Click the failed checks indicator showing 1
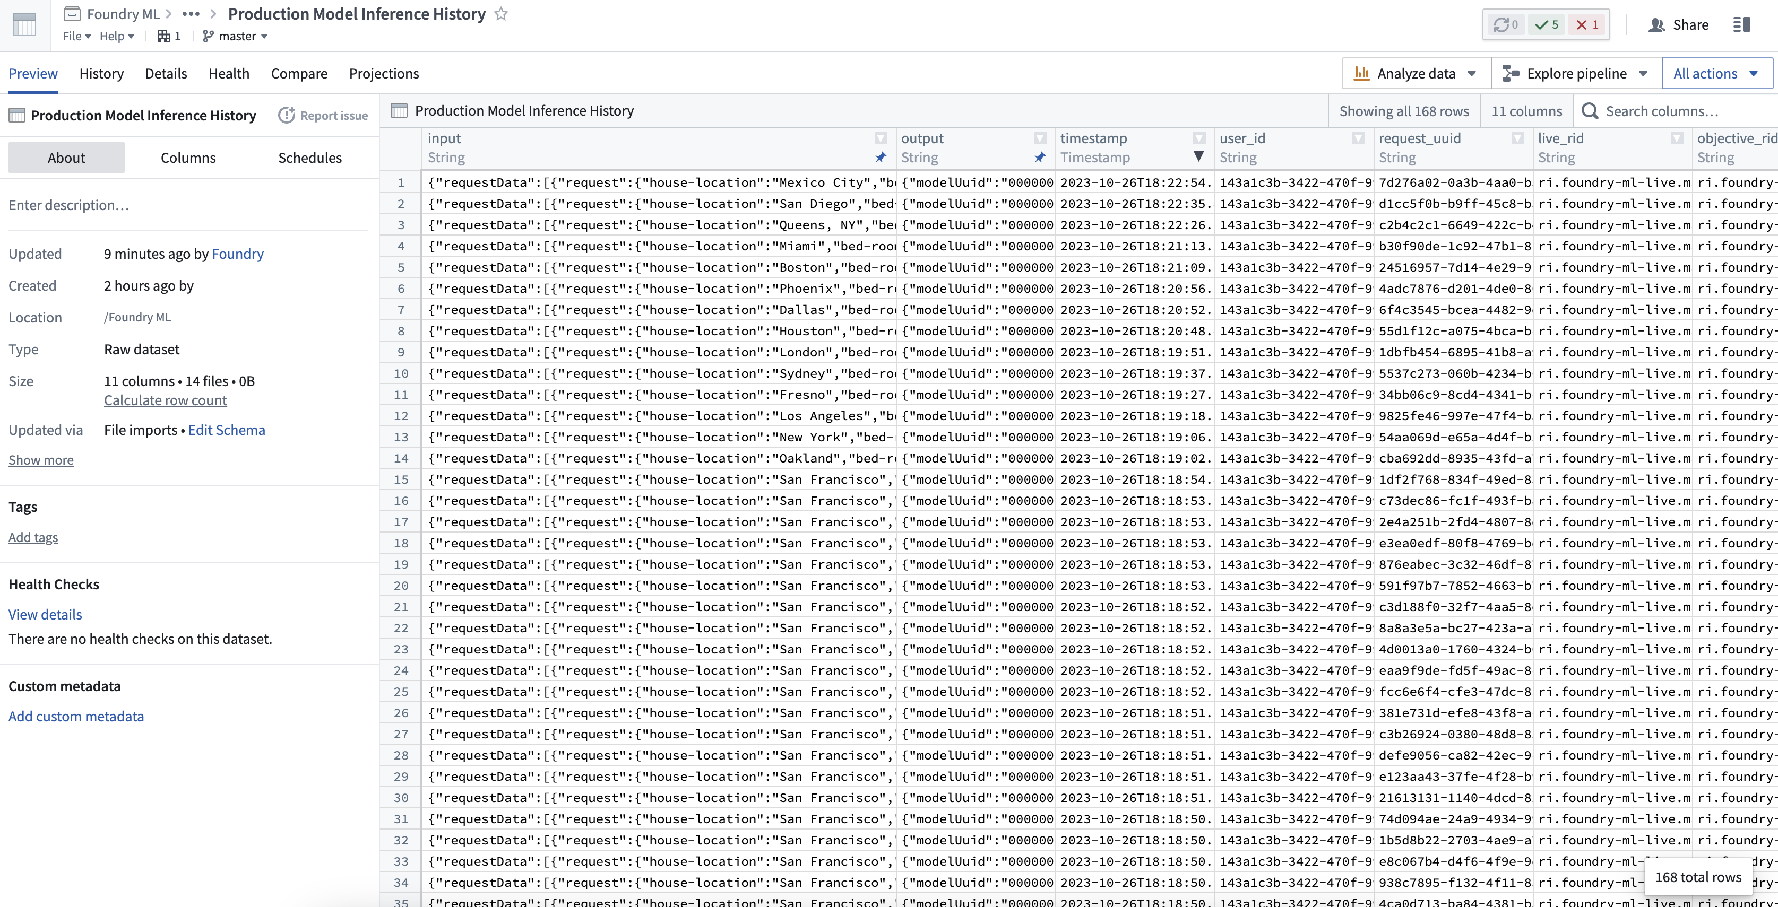 [1587, 25]
